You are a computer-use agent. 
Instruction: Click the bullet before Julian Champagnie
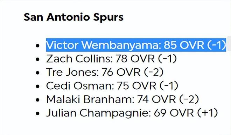[x=37, y=113]
